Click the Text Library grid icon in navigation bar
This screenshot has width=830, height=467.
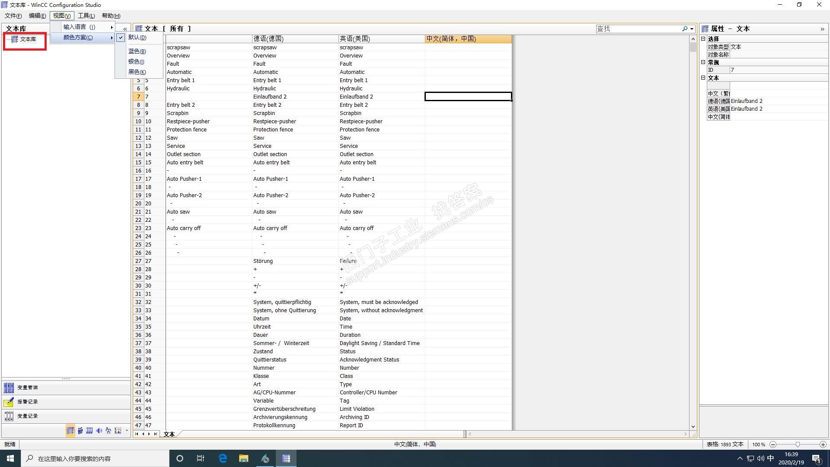70,431
